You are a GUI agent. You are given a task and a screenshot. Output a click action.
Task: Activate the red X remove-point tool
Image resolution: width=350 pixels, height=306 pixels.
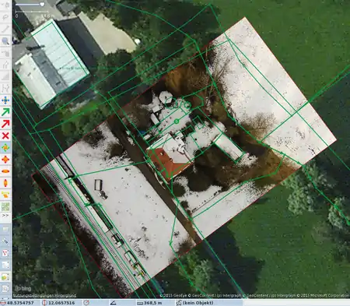5,135
